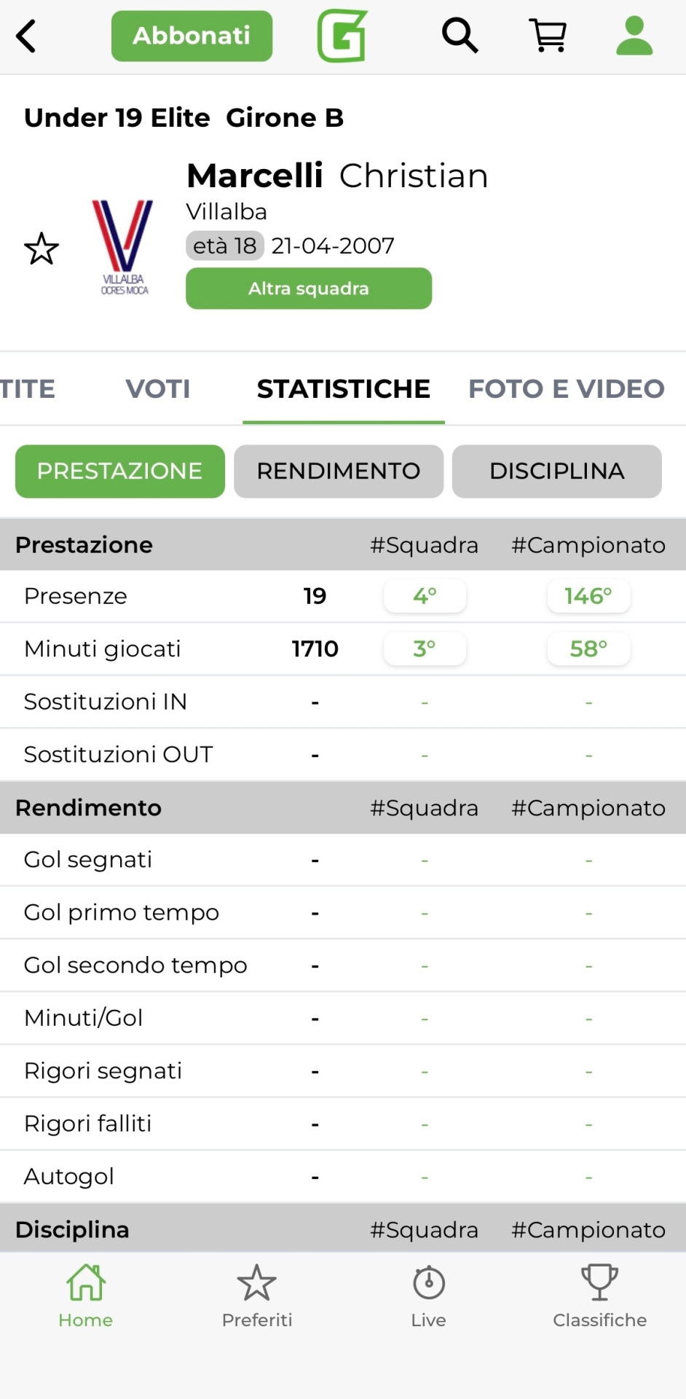Switch to the VOTI tab
The height and width of the screenshot is (1399, 686).
coord(158,389)
